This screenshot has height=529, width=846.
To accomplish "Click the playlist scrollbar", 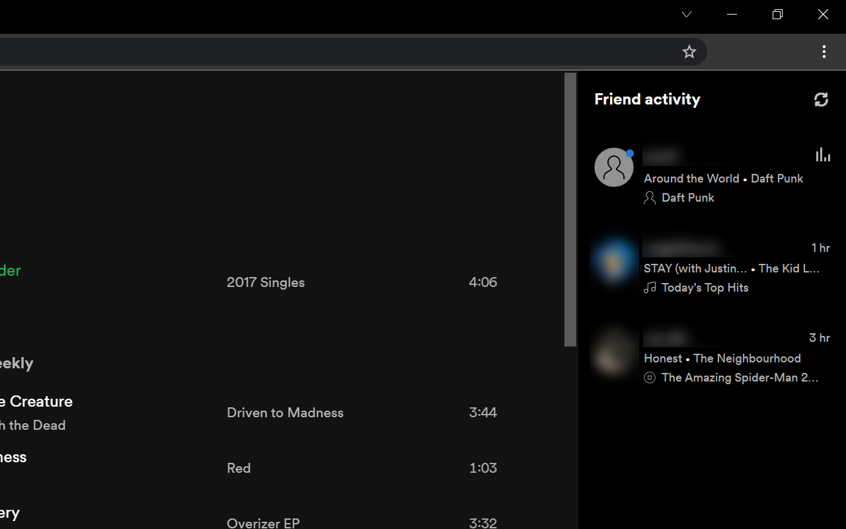I will click(570, 208).
